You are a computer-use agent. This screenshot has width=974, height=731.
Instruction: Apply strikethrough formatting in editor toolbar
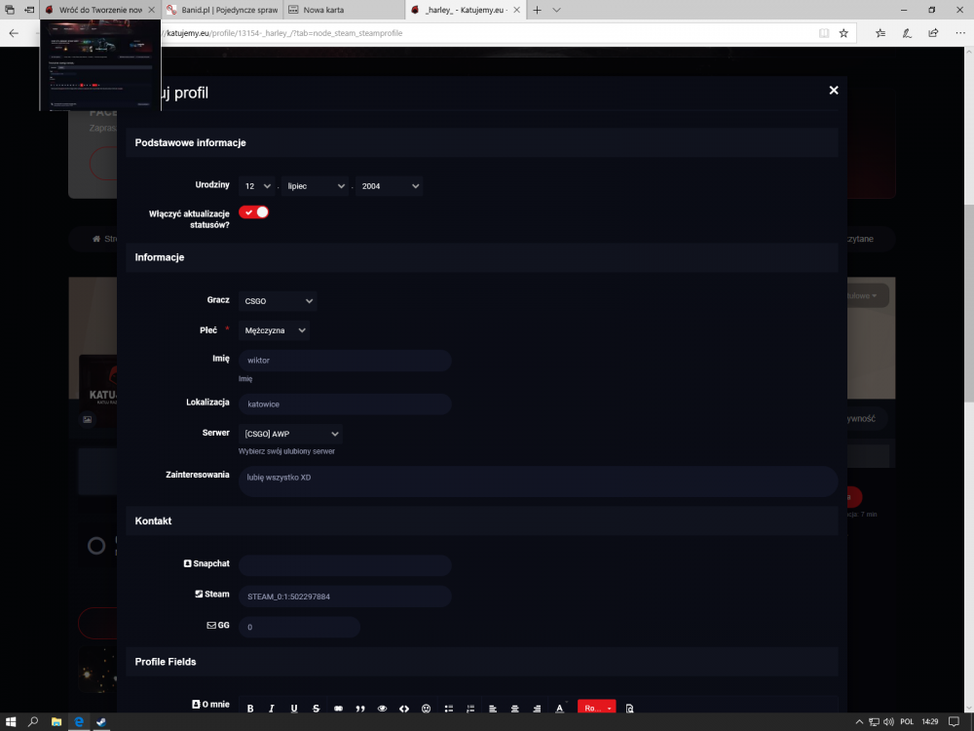pos(316,708)
